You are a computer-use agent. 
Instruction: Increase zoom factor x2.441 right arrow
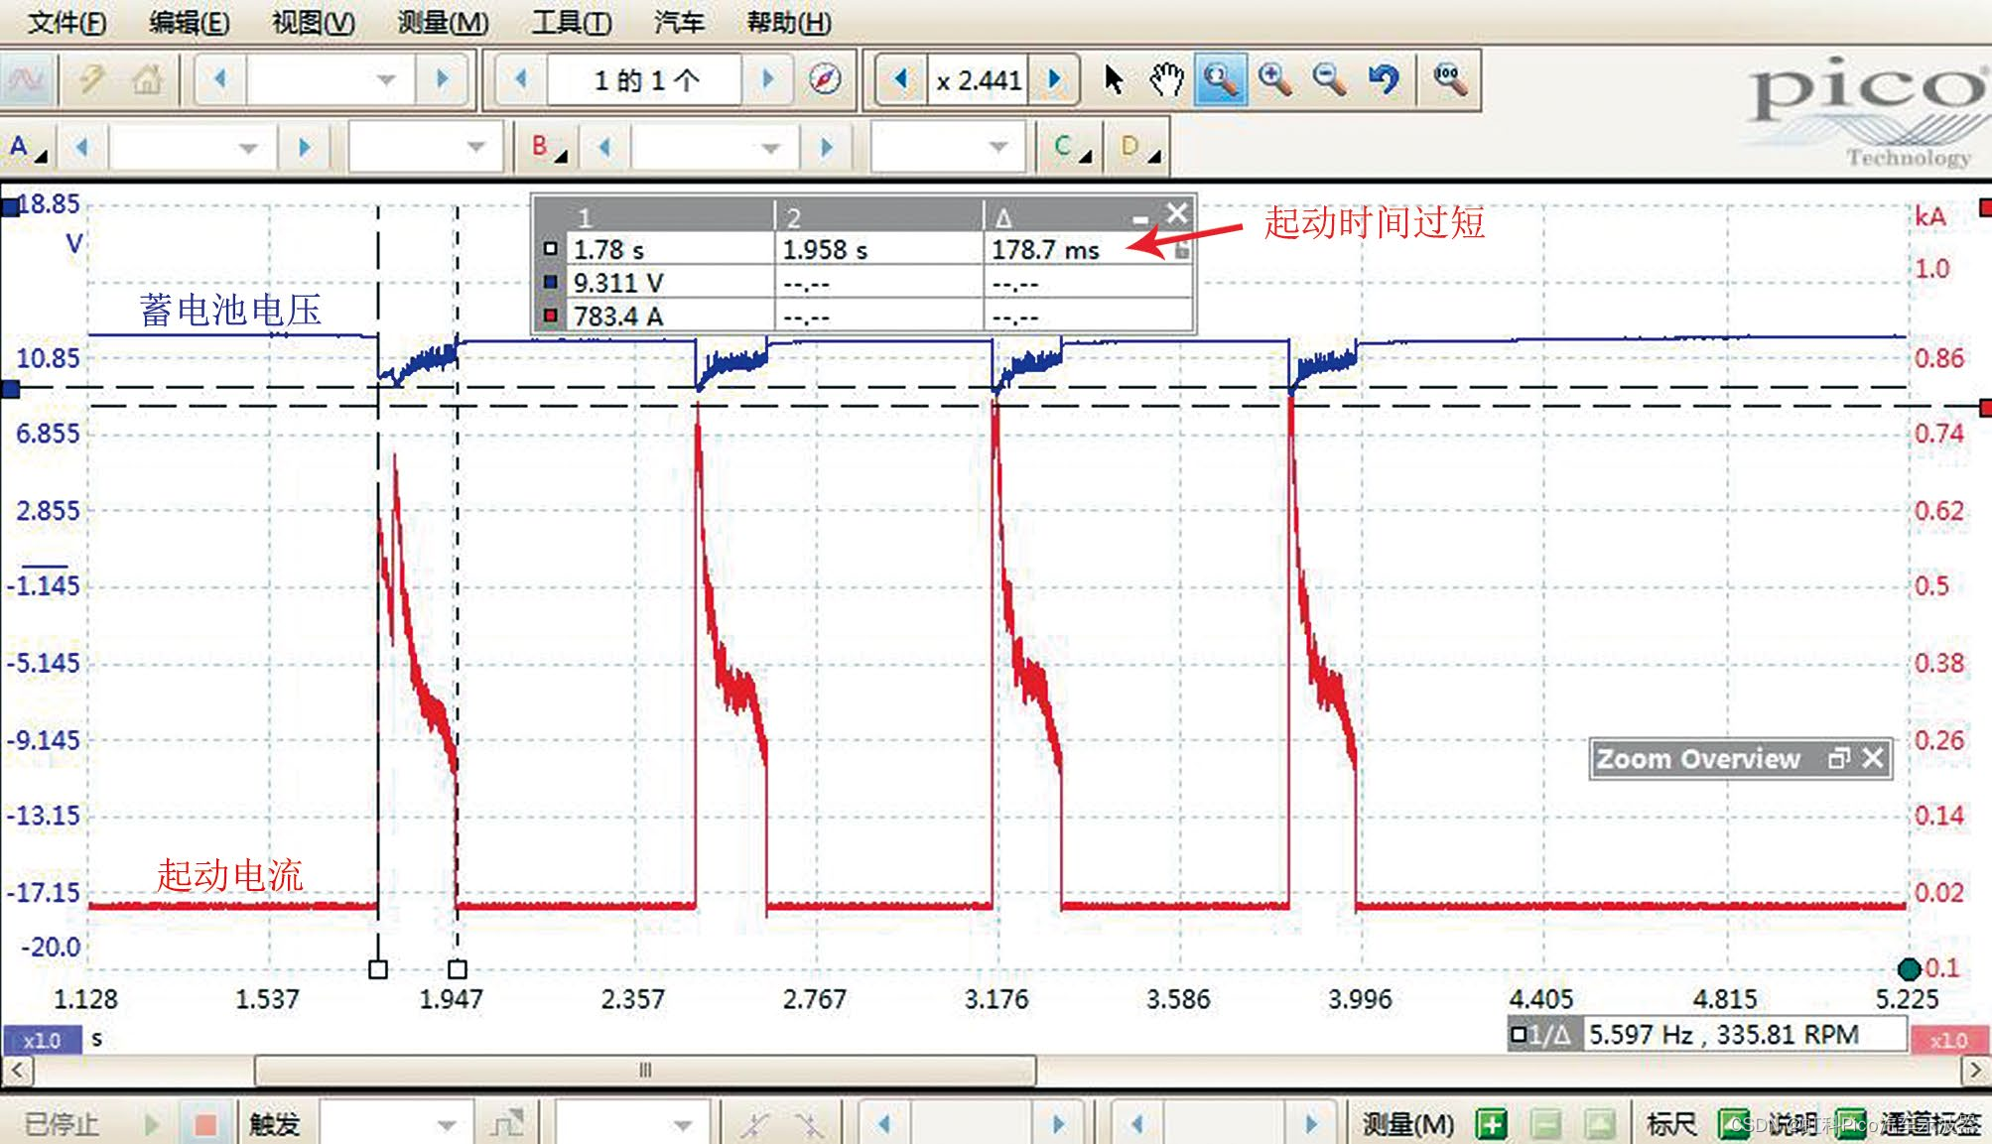[1055, 79]
